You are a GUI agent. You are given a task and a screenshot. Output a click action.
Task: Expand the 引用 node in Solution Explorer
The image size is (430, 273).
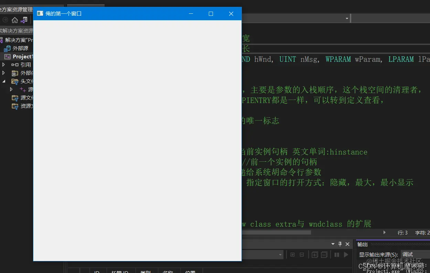3,65
